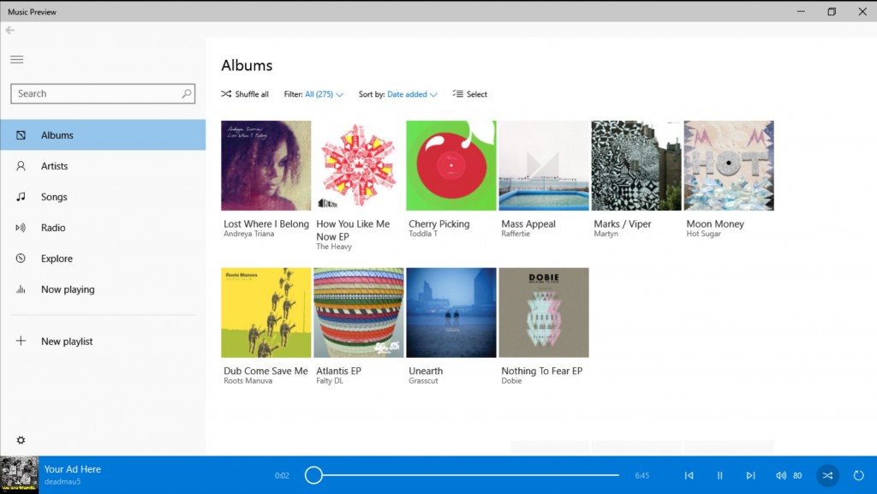Screen dimensions: 877x494
Task: Open the Radio section in the sidebar
Action: (x=53, y=228)
